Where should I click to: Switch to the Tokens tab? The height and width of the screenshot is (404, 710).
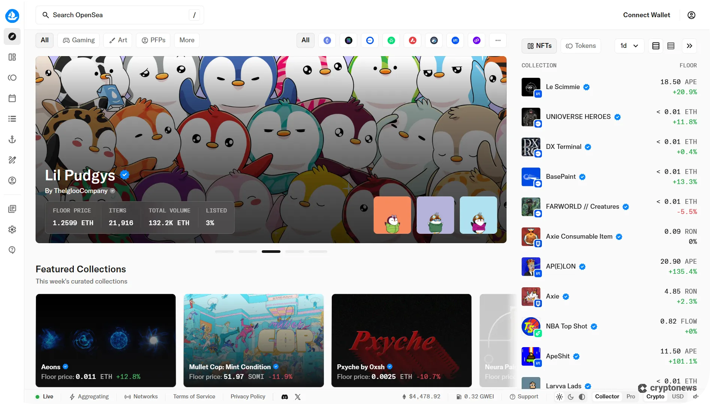pyautogui.click(x=580, y=46)
